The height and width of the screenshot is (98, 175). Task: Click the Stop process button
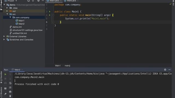(x=5, y=79)
